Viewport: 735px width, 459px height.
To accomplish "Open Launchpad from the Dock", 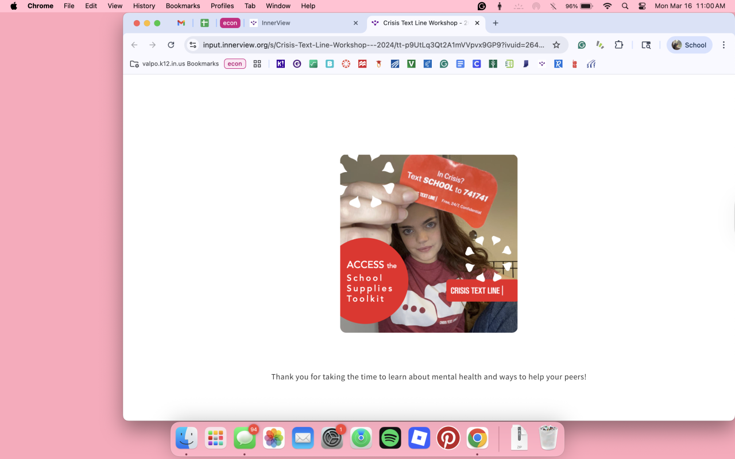I will (x=215, y=438).
